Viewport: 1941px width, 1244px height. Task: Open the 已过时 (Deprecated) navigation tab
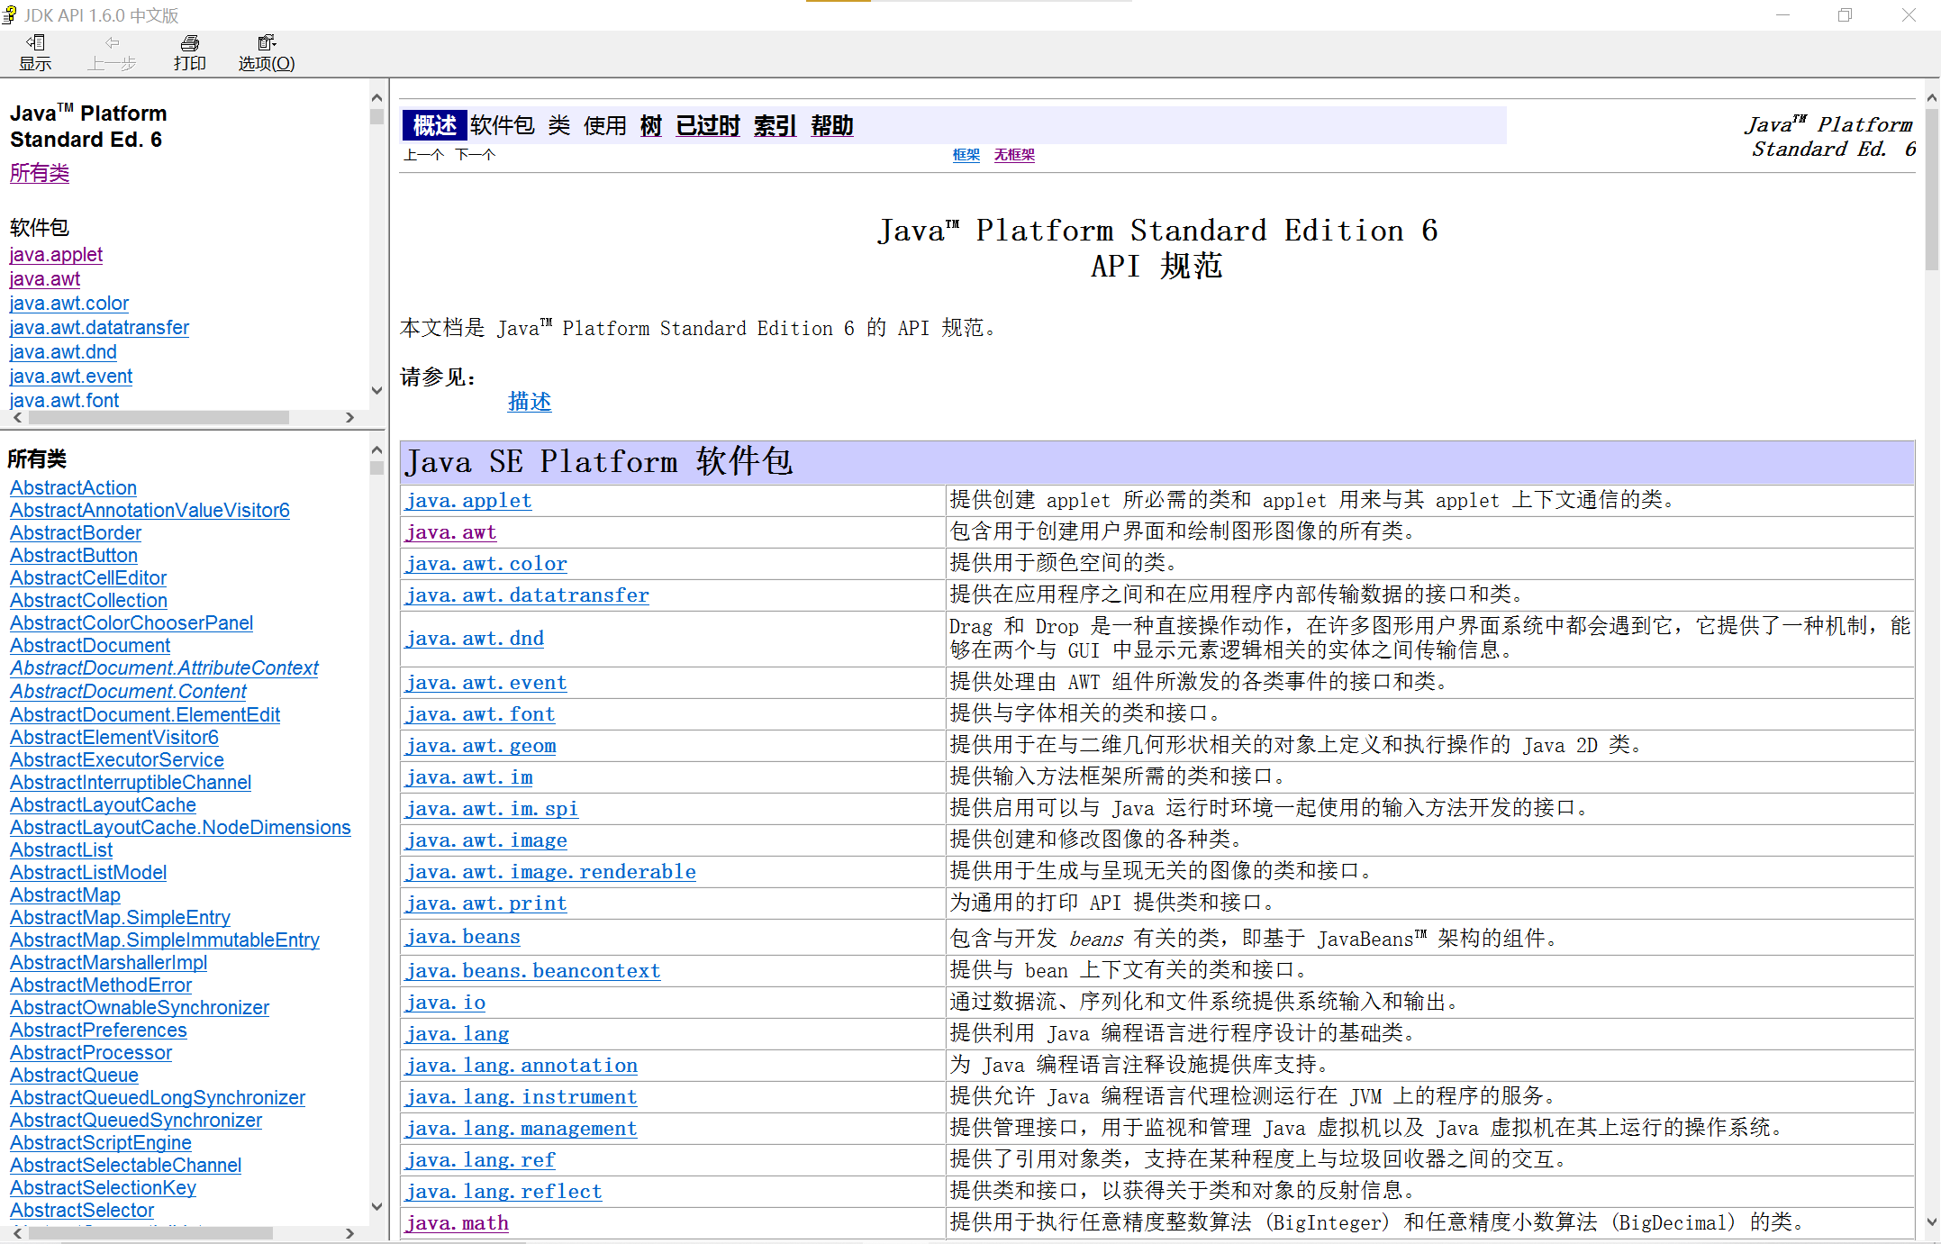point(708,125)
